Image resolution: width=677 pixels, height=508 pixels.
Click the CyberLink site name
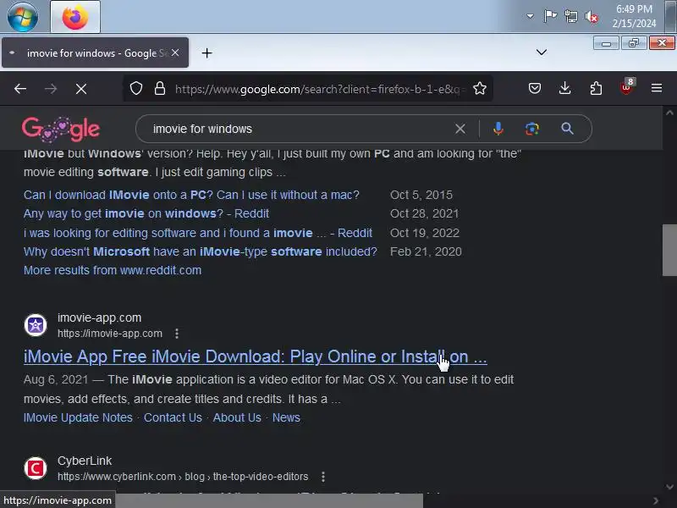pos(85,461)
